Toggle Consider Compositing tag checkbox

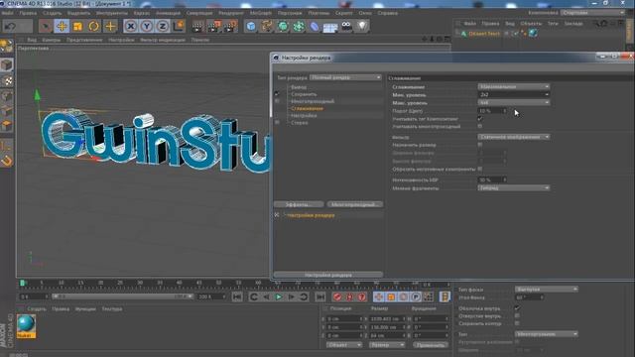click(480, 119)
